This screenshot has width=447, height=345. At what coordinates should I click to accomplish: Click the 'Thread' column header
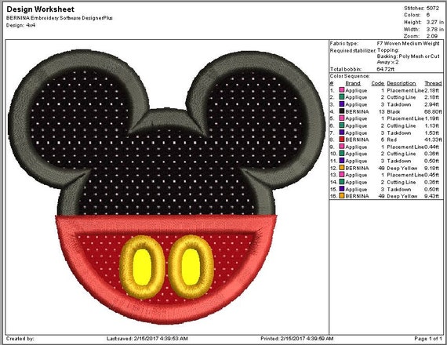pos(433,83)
